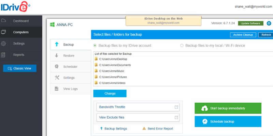Click the Restore down-arrow icon

click(57, 55)
